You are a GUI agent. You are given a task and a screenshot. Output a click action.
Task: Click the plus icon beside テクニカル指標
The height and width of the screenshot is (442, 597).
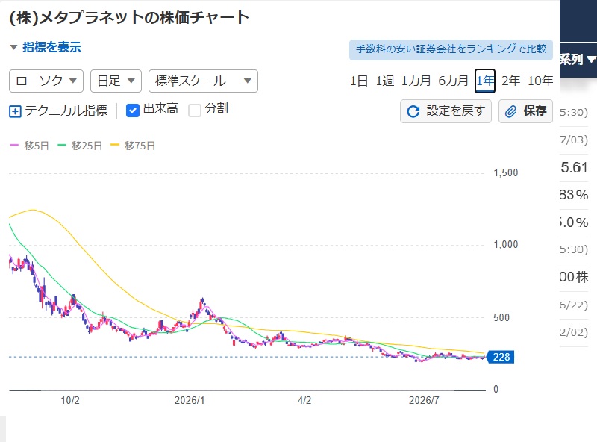click(x=15, y=112)
